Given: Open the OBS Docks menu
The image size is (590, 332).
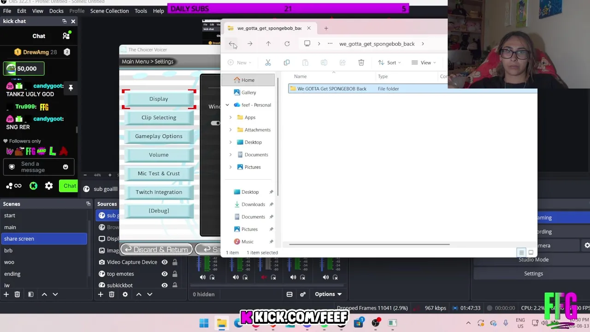Looking at the screenshot, I should tap(56, 11).
